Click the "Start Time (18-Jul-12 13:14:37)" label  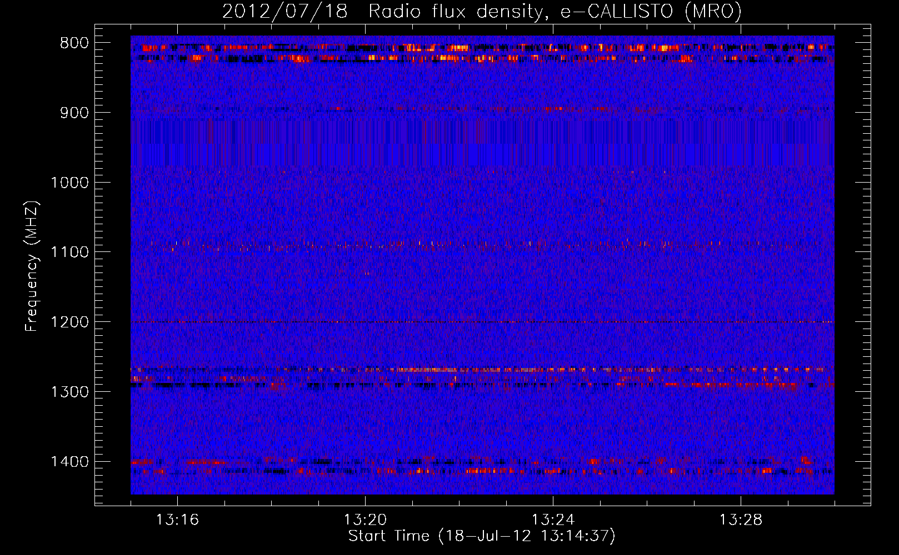[x=482, y=536]
